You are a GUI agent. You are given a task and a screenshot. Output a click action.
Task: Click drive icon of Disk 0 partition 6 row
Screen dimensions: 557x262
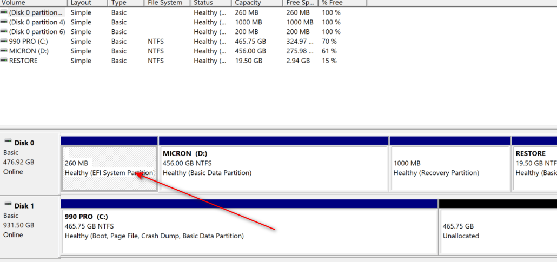pyautogui.click(x=4, y=31)
